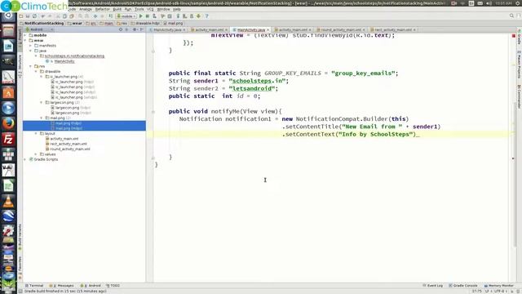The image size is (522, 294).
Task: Click the wear breadcrumb
Action: [75, 24]
